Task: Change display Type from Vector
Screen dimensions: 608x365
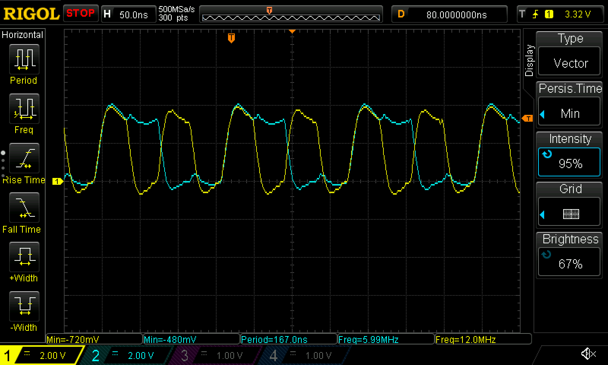Action: click(569, 63)
